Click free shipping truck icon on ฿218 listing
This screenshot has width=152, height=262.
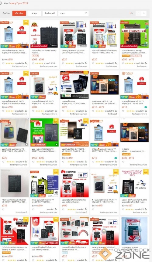146,107
